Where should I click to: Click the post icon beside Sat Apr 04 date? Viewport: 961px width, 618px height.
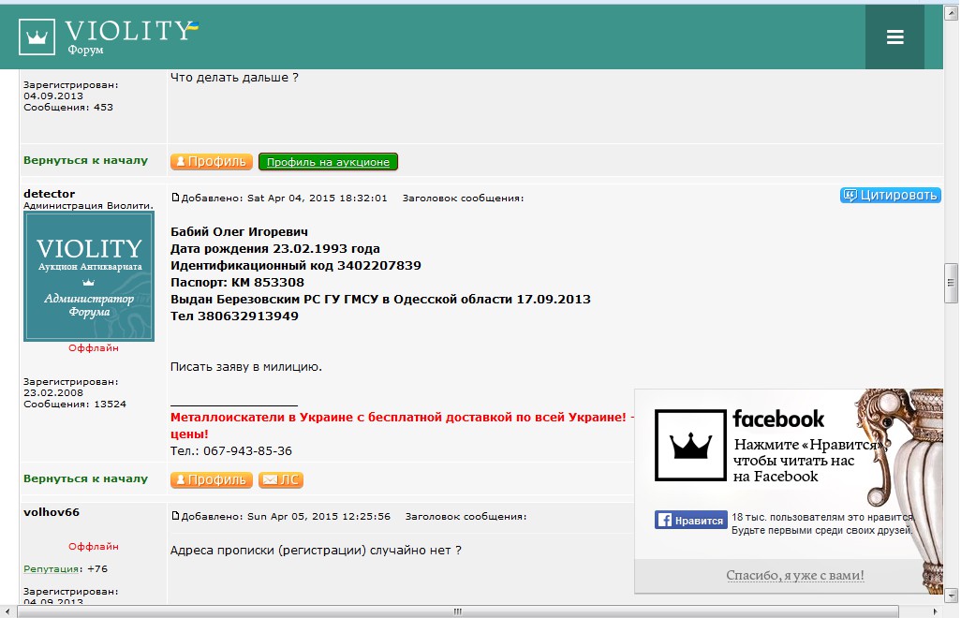[x=174, y=198]
